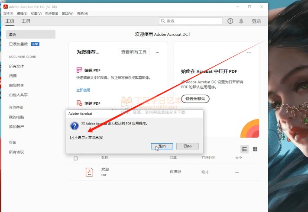This screenshot has width=308, height=212.
Task: Sort by the 打开时间 column header
Action: 208,157
